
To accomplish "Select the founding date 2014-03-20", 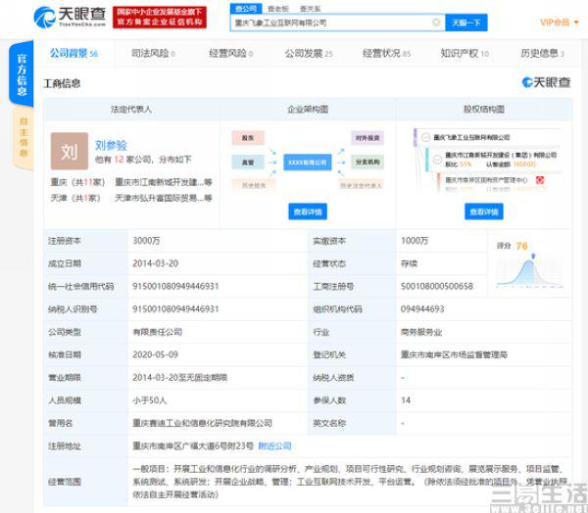I will tap(155, 263).
